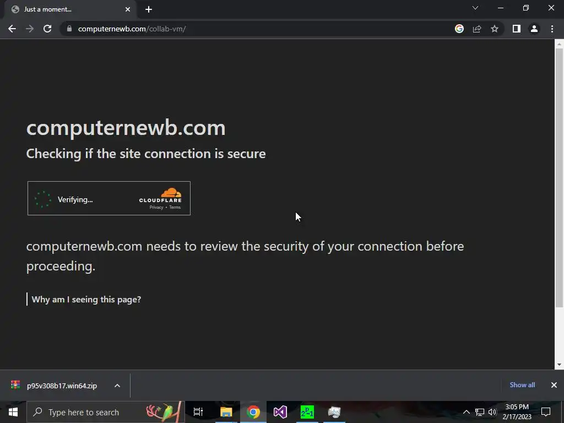This screenshot has width=564, height=423.
Task: Click the Cloudflare logo in the widget
Action: click(x=160, y=196)
